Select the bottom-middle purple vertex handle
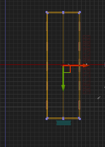This screenshot has width=105, height=147. [x=63, y=119]
